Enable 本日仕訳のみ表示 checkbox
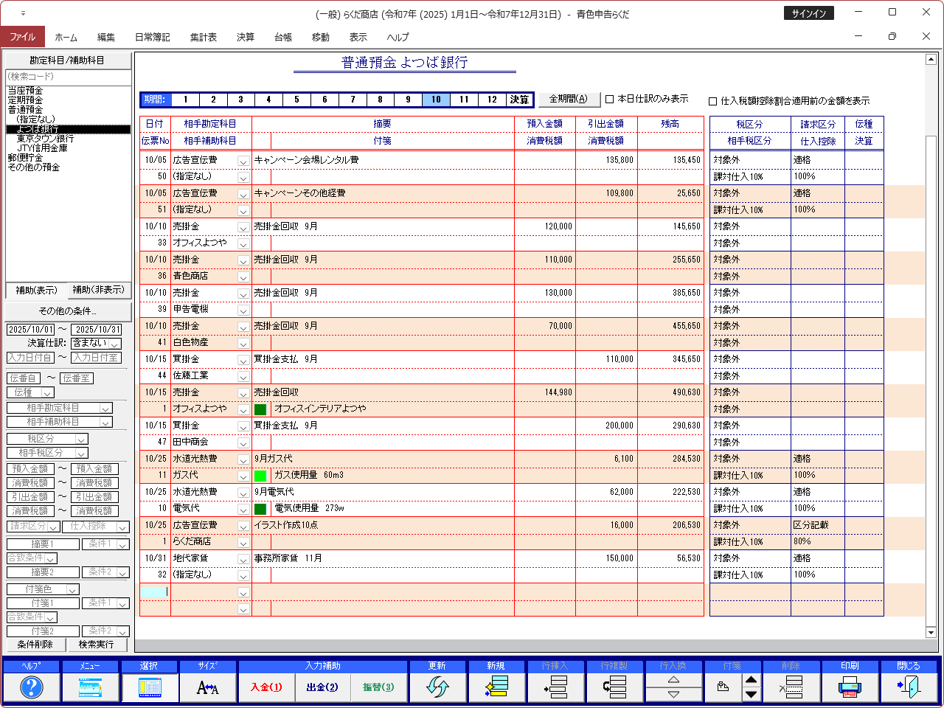The height and width of the screenshot is (708, 944). click(610, 100)
